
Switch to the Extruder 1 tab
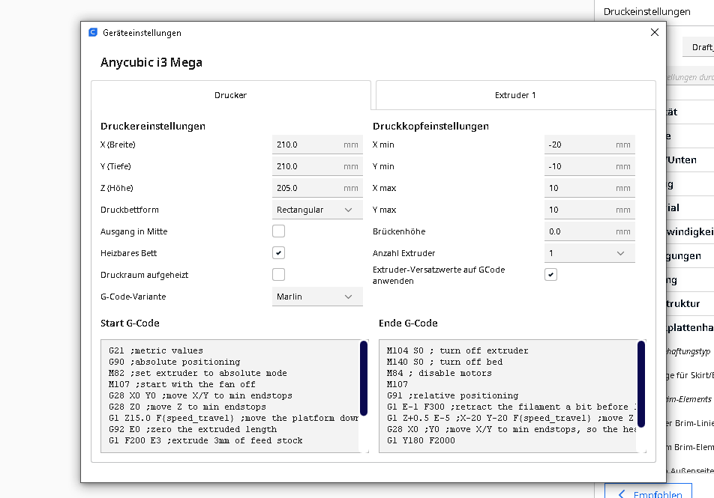(x=515, y=95)
